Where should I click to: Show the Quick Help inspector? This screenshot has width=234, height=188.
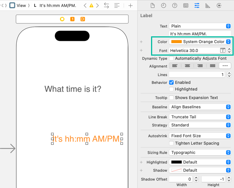175,6
